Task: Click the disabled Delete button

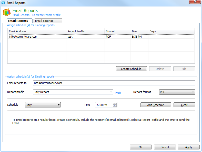Action: [160, 69]
